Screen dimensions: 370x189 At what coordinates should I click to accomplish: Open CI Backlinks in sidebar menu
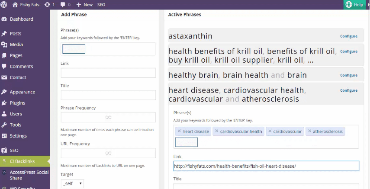click(22, 161)
